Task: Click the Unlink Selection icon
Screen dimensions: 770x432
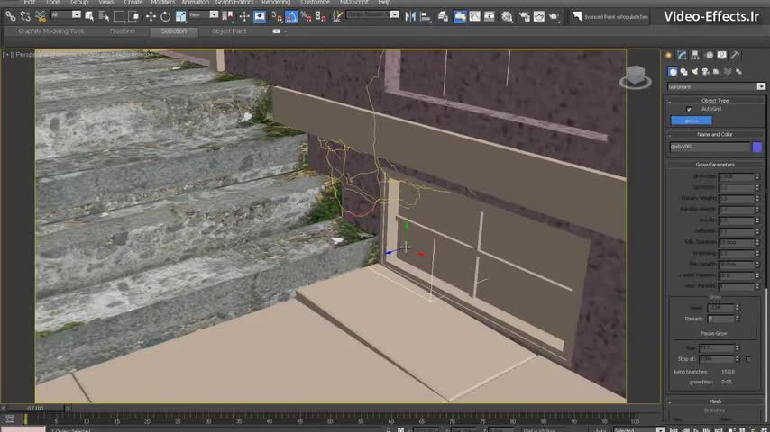Action: 23,16
